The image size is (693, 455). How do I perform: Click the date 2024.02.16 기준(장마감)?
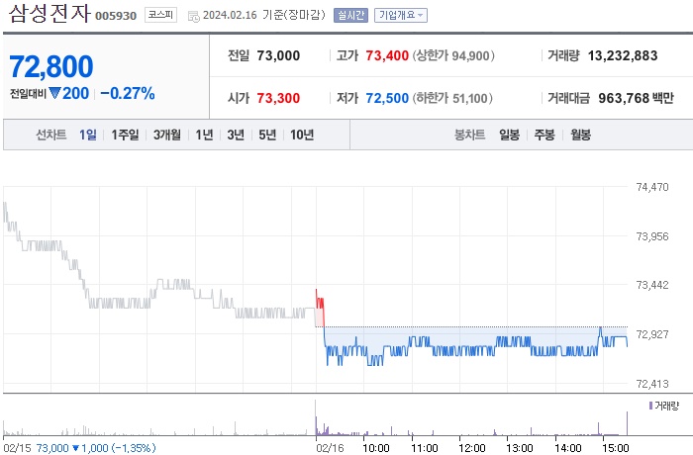point(264,16)
